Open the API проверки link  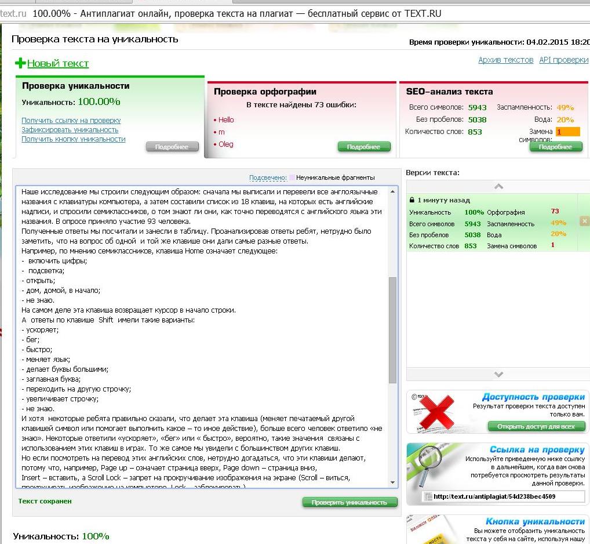[x=564, y=60]
